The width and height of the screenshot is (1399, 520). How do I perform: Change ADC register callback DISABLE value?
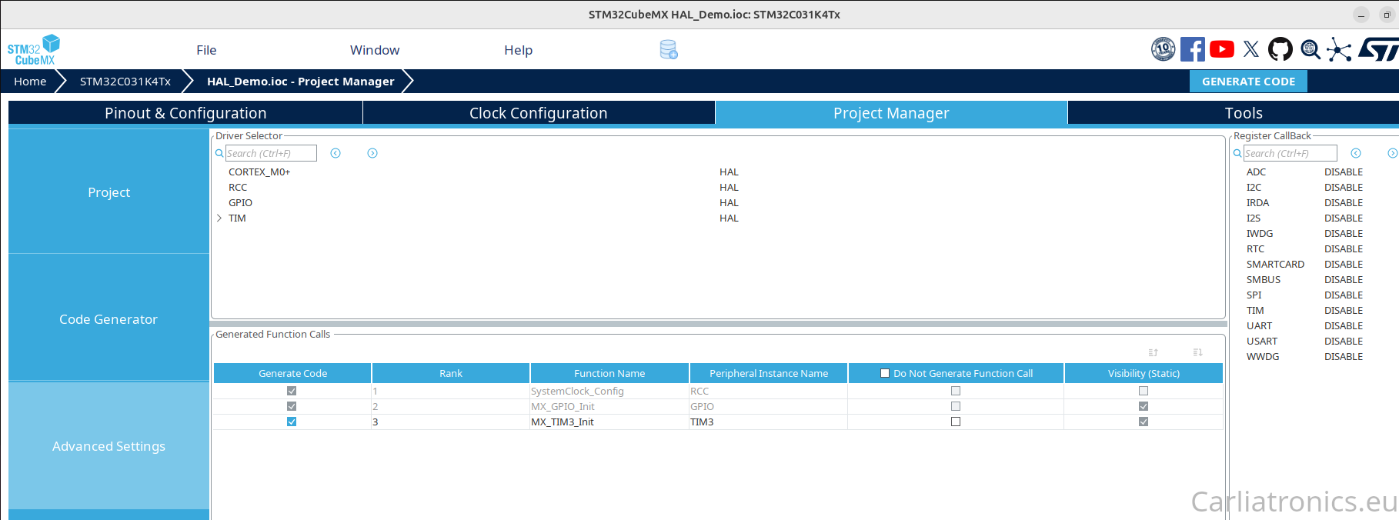click(1344, 172)
